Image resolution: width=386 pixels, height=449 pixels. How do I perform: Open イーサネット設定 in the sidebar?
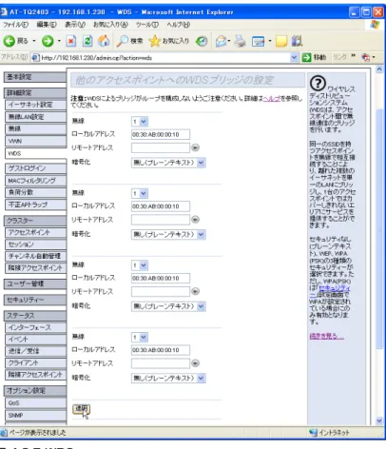(x=35, y=105)
